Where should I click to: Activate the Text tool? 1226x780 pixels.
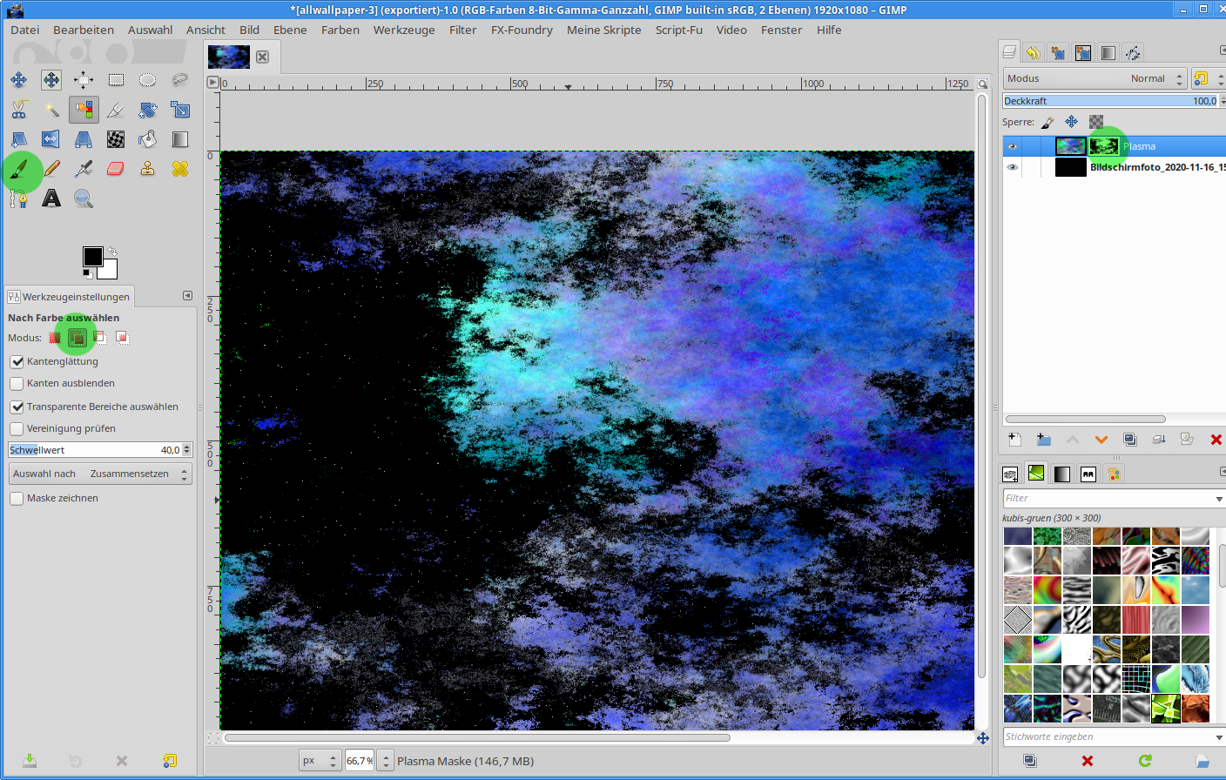[51, 198]
